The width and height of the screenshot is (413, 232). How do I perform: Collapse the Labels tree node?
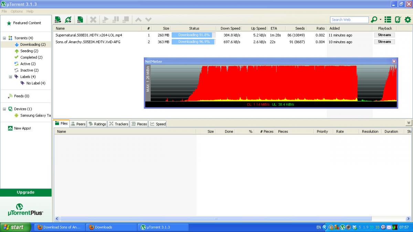click(x=11, y=77)
